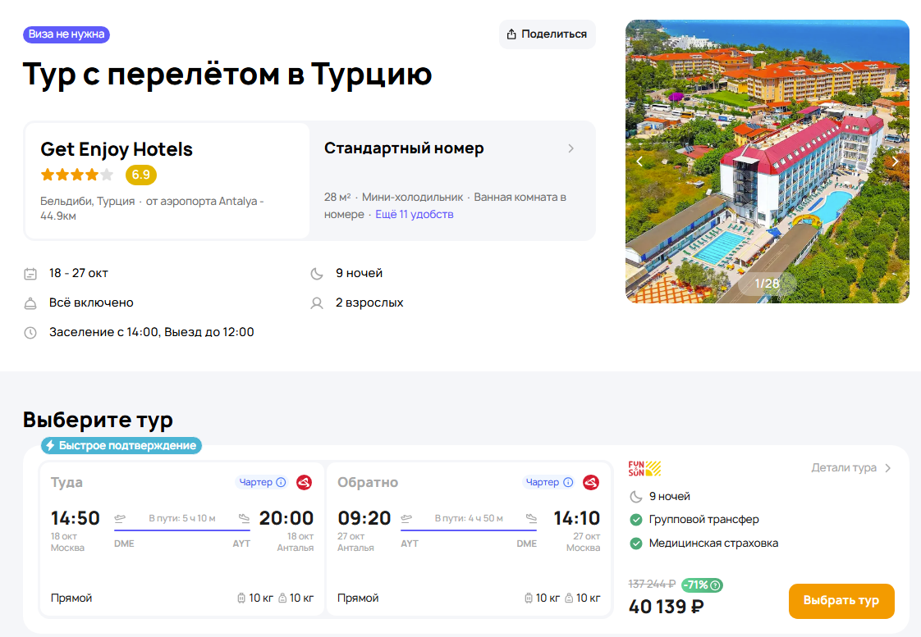
Task: Open Детали тура details
Action: click(x=851, y=468)
